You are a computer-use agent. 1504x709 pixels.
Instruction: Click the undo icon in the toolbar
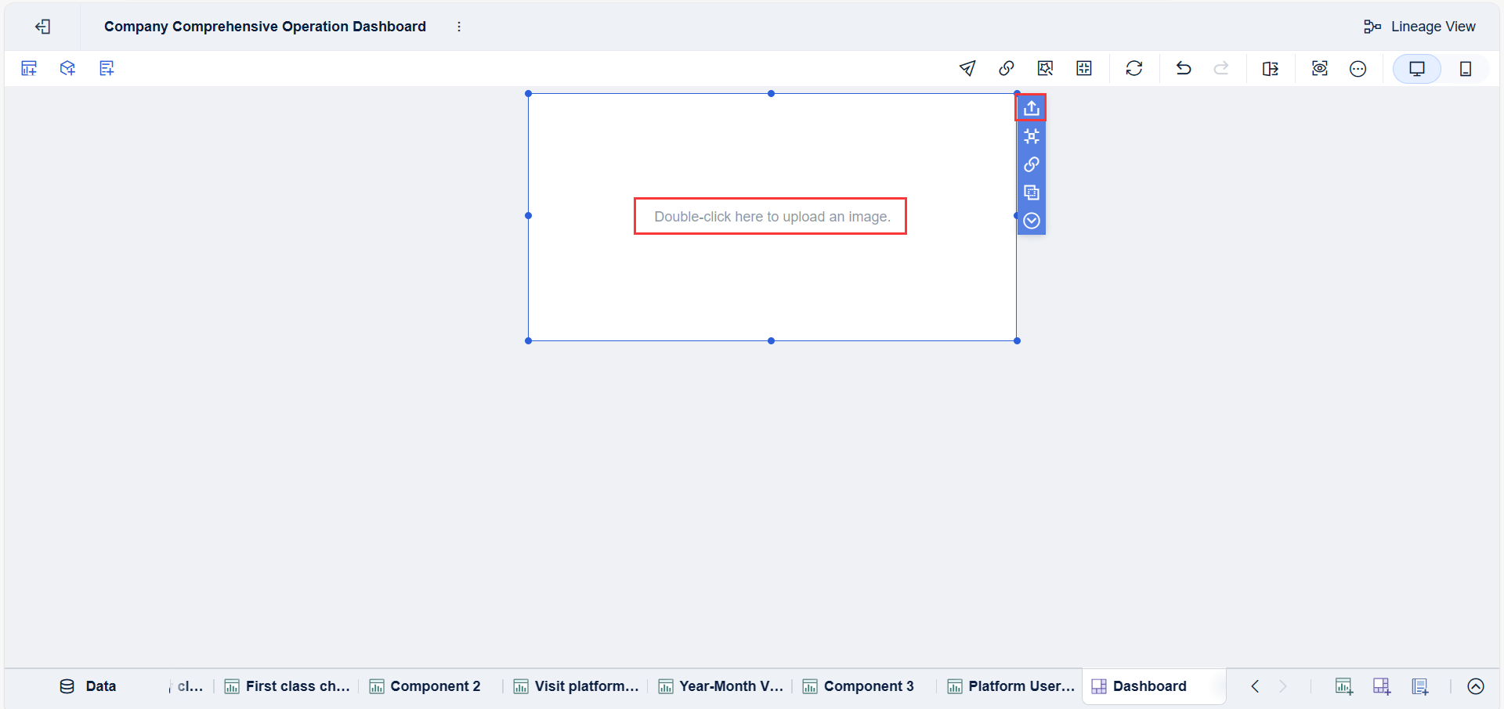click(1183, 68)
